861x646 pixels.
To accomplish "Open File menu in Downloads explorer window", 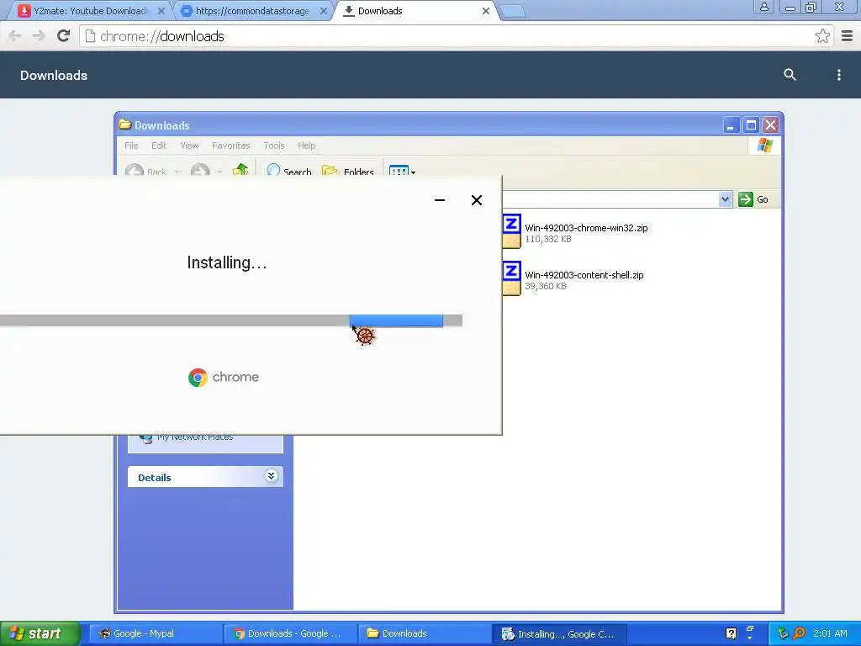I will pyautogui.click(x=131, y=146).
